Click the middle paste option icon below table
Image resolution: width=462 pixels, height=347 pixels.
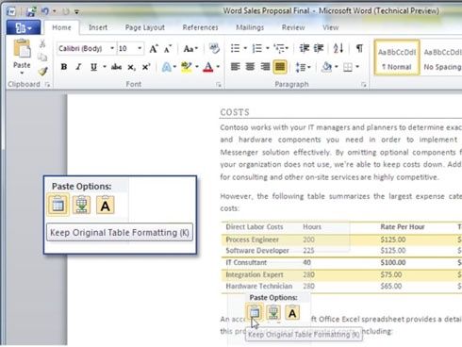tap(273, 312)
